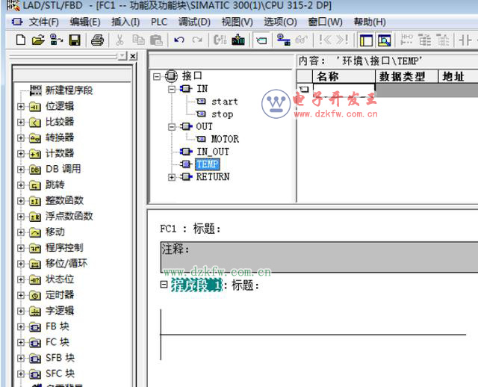Collapse the OUT interface node
Image resolution: width=478 pixels, height=387 pixels.
pyautogui.click(x=172, y=126)
